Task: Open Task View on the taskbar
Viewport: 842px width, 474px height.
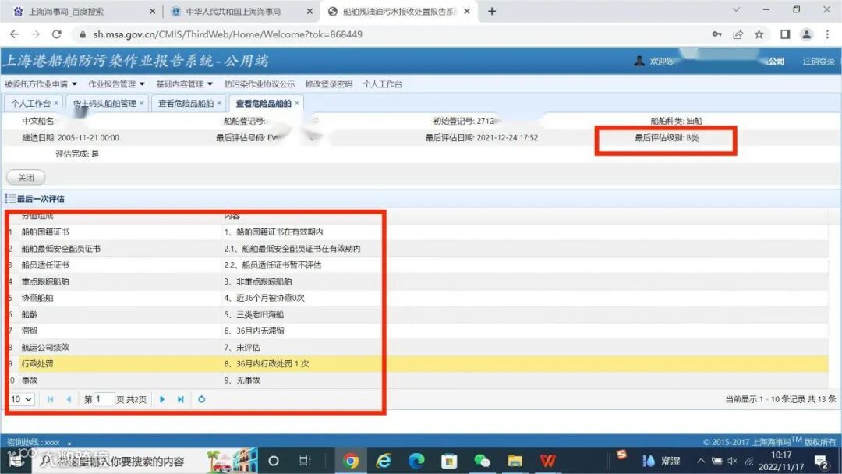Action: tap(305, 461)
